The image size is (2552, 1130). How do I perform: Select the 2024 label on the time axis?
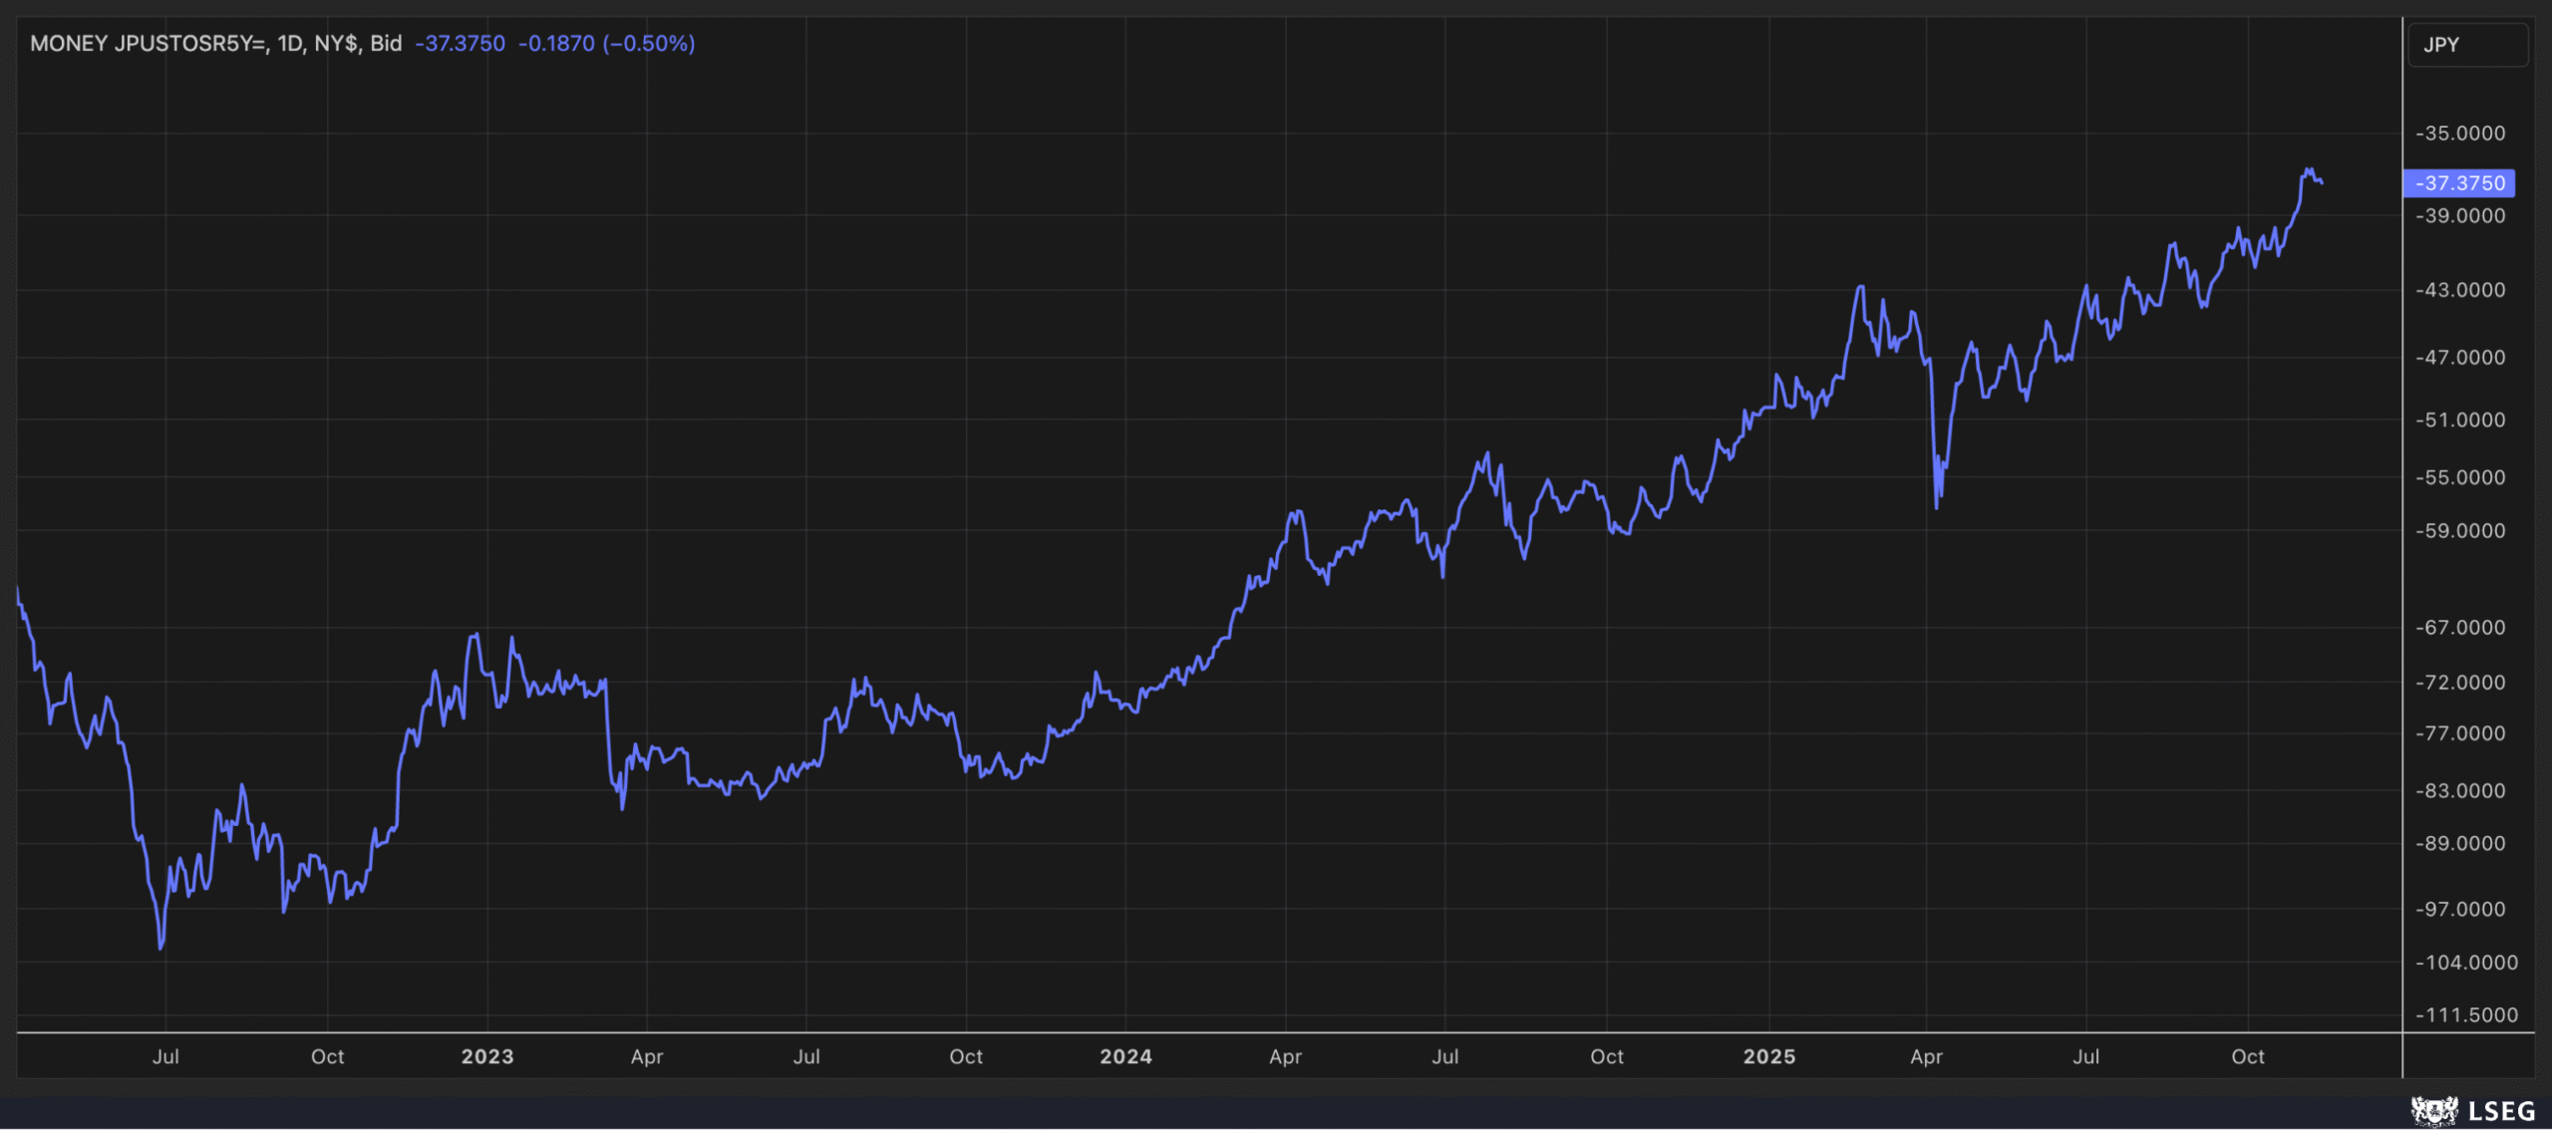click(x=1127, y=1056)
